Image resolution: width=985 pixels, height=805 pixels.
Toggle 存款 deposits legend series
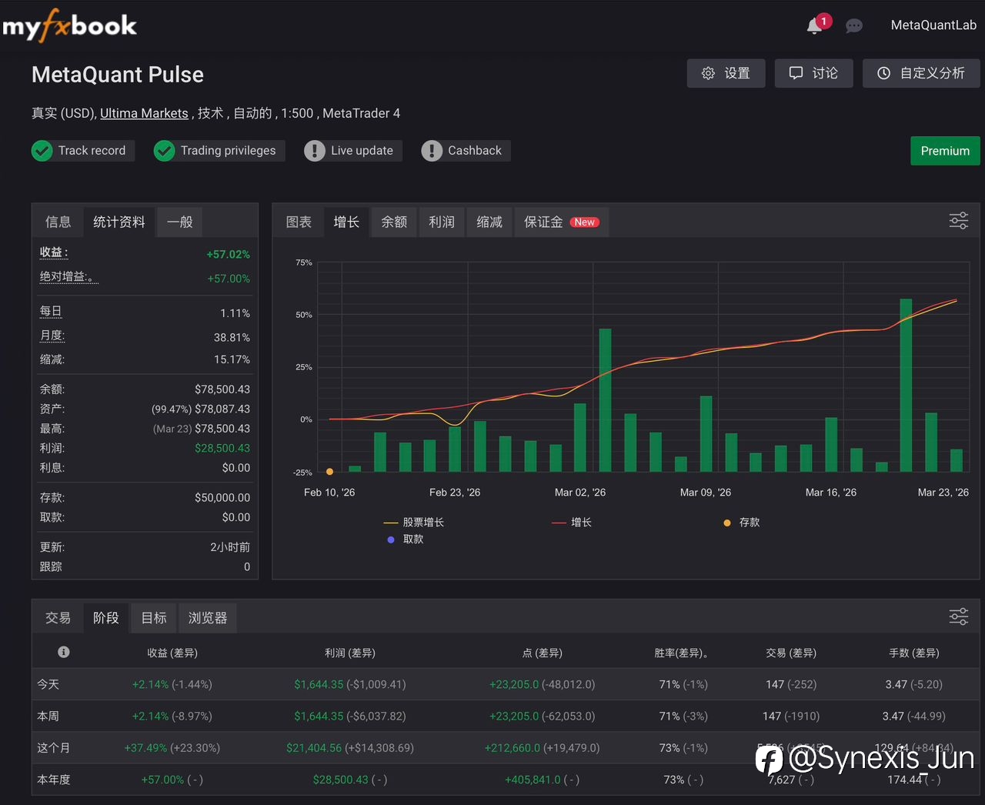click(x=742, y=523)
